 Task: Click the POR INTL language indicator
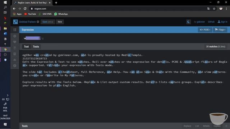coord(5,109)
